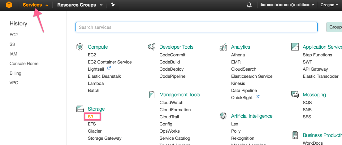The image size is (342, 145).
Task: Select EC2 from the History list
Action: (14, 35)
